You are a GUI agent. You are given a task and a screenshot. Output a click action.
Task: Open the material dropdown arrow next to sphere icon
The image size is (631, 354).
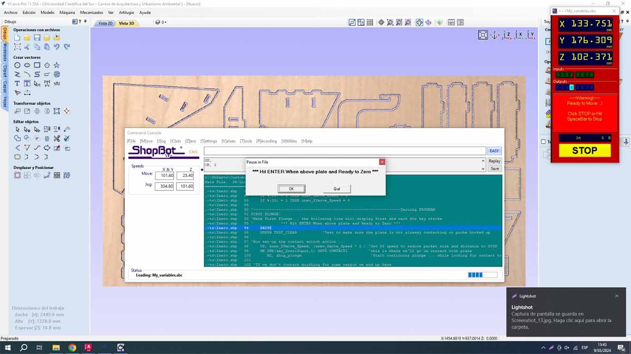pyautogui.click(x=165, y=22)
